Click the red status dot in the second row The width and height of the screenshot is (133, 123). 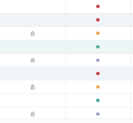(x=98, y=20)
